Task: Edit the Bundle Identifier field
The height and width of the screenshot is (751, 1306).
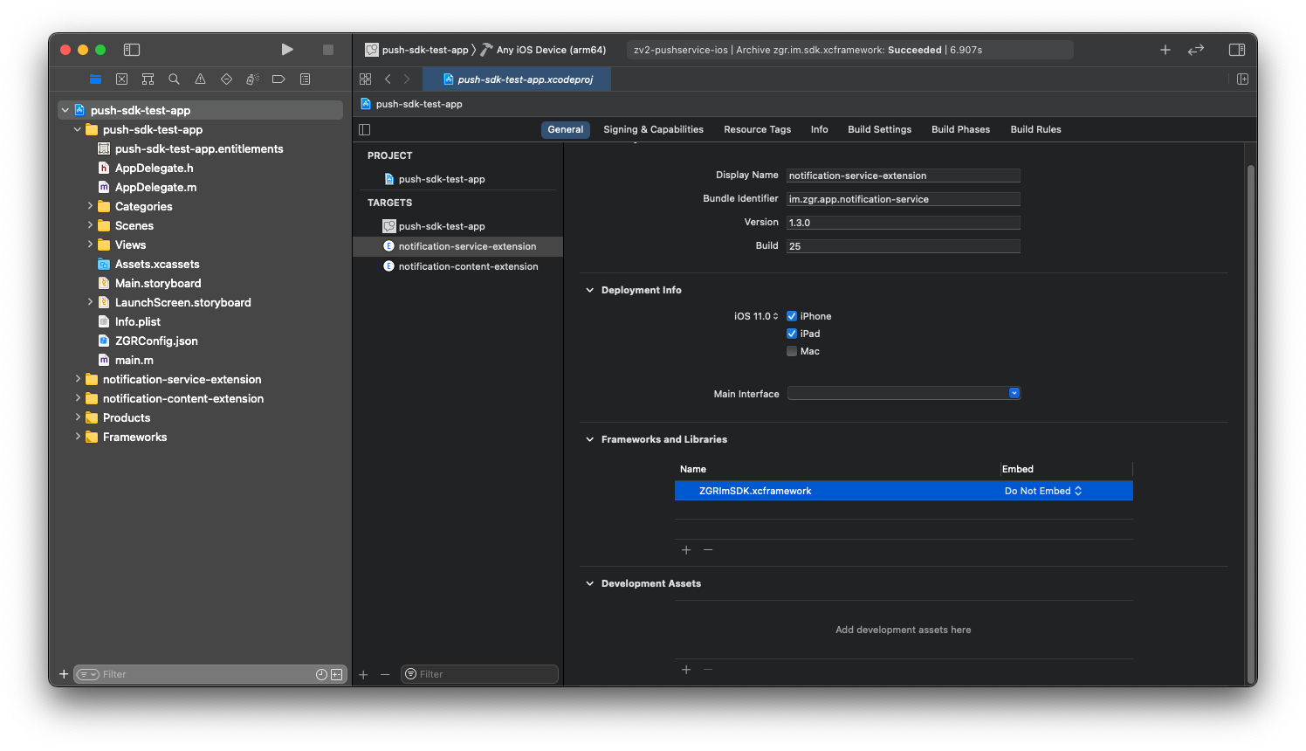Action: pyautogui.click(x=904, y=199)
